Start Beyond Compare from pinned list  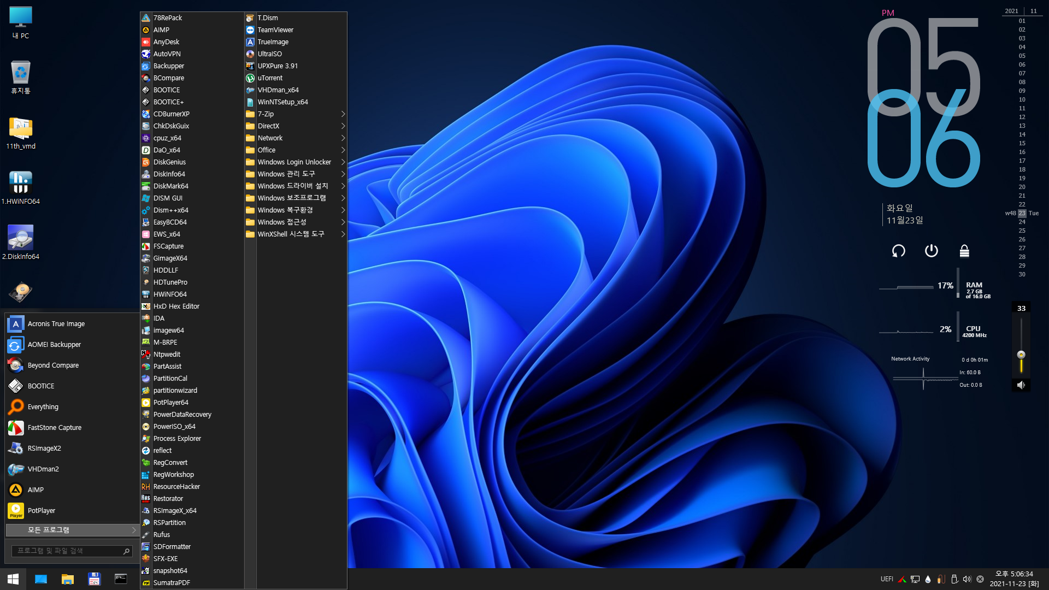[x=72, y=365]
